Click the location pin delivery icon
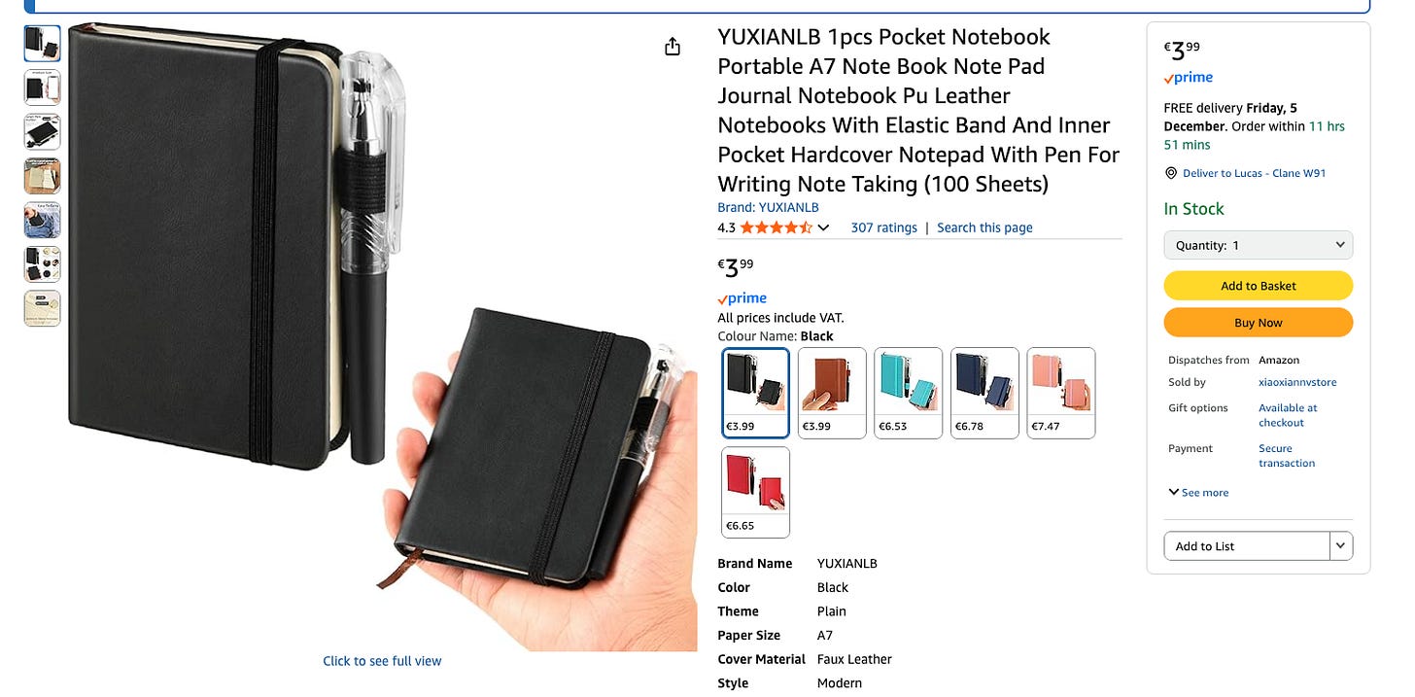This screenshot has height=697, width=1415. coord(1170,173)
